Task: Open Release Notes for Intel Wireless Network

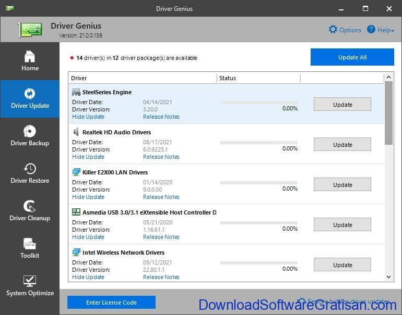Action: [161, 277]
